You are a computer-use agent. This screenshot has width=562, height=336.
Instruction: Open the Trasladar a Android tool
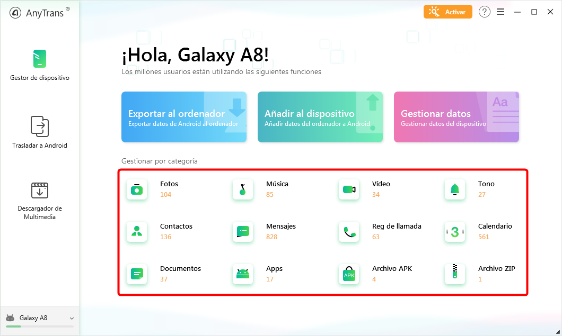(x=39, y=132)
